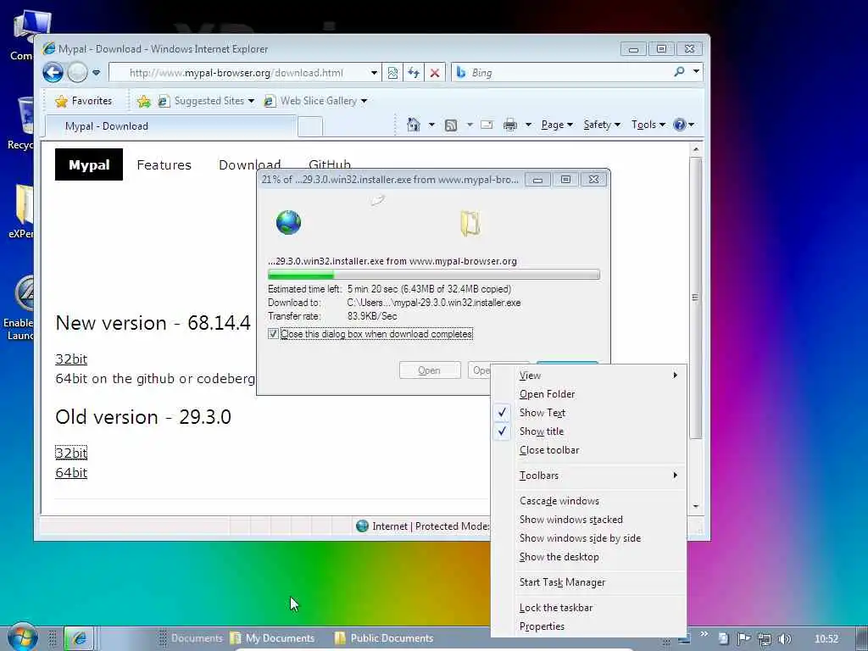Select the Mypal - Download tab
Screen dimensions: 868x651
pyautogui.click(x=170, y=126)
